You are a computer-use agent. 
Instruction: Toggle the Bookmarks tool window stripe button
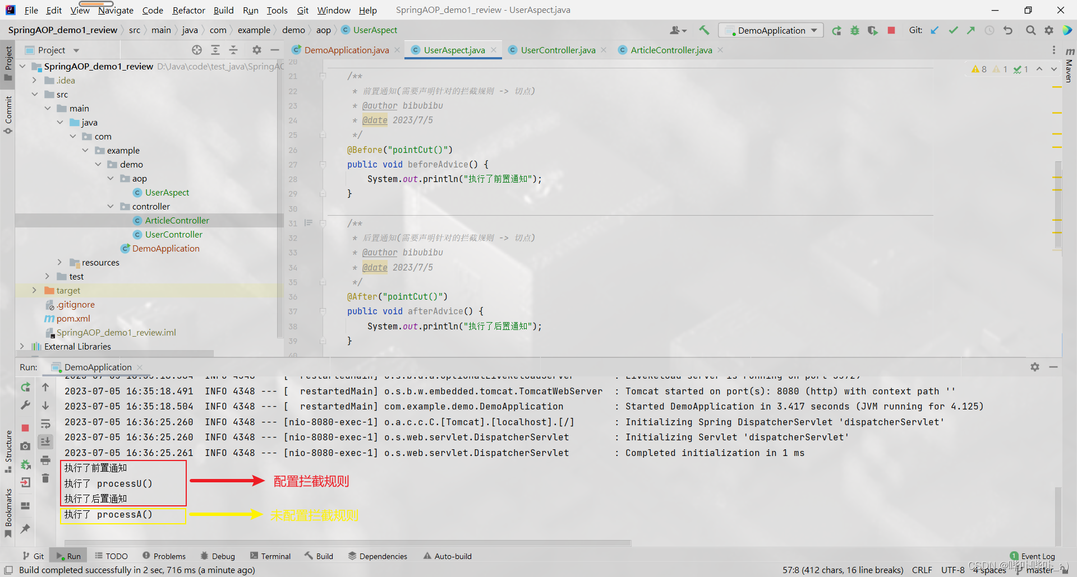tap(8, 513)
